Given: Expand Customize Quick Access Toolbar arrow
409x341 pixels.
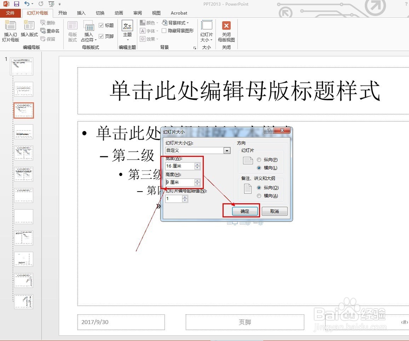Looking at the screenshot, I should (60, 4).
